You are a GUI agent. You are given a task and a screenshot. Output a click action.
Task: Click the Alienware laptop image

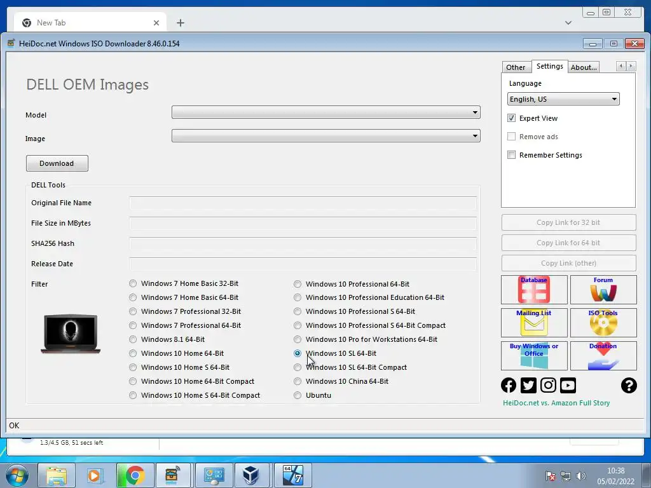71,334
